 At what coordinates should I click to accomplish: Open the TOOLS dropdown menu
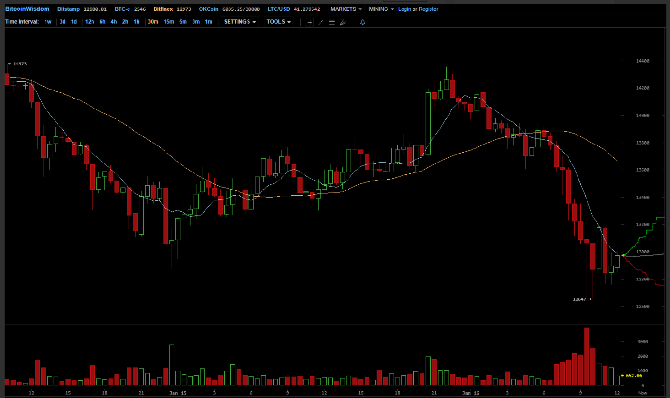point(278,22)
